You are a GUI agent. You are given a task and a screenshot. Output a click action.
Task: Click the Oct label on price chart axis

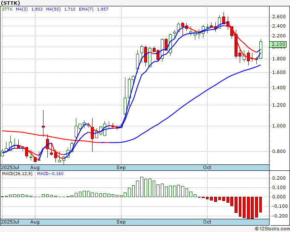pos(207,167)
